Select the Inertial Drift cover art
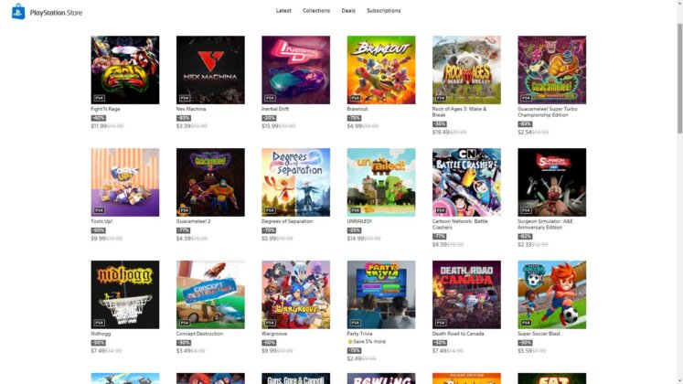 295,69
